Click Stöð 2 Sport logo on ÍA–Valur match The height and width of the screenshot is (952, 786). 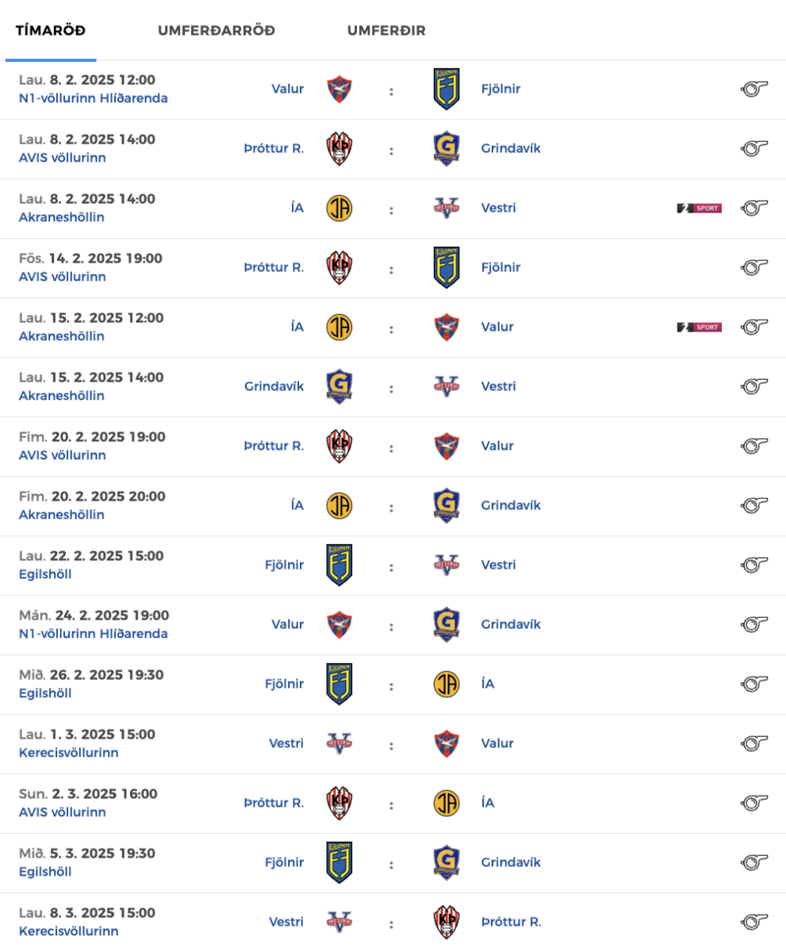click(x=699, y=327)
